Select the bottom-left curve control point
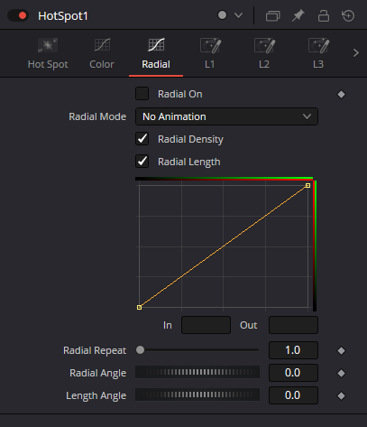 tap(139, 307)
